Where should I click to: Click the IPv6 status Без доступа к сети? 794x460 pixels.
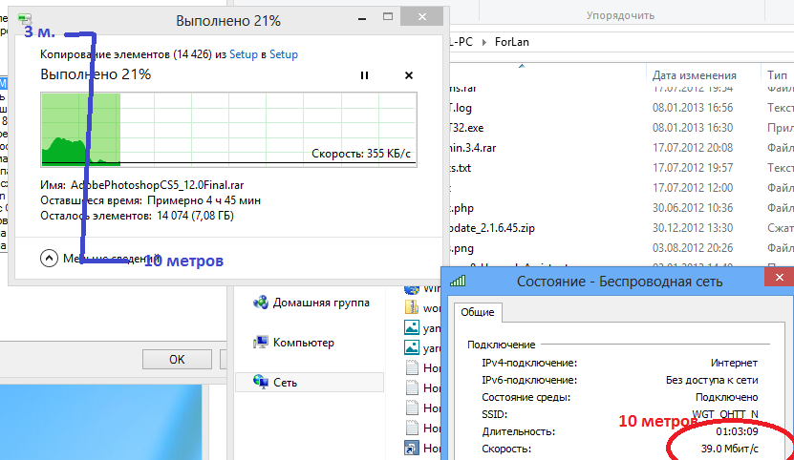pos(712,380)
